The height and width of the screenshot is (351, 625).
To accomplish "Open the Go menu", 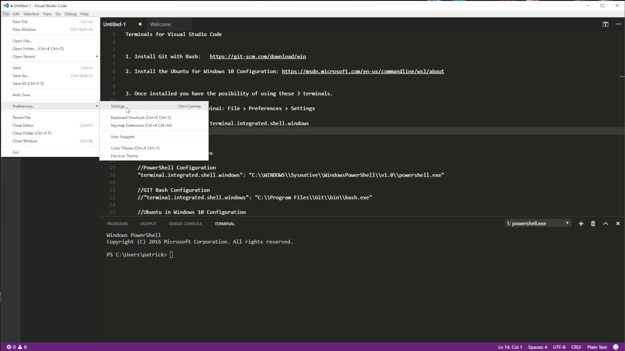I will coord(58,14).
